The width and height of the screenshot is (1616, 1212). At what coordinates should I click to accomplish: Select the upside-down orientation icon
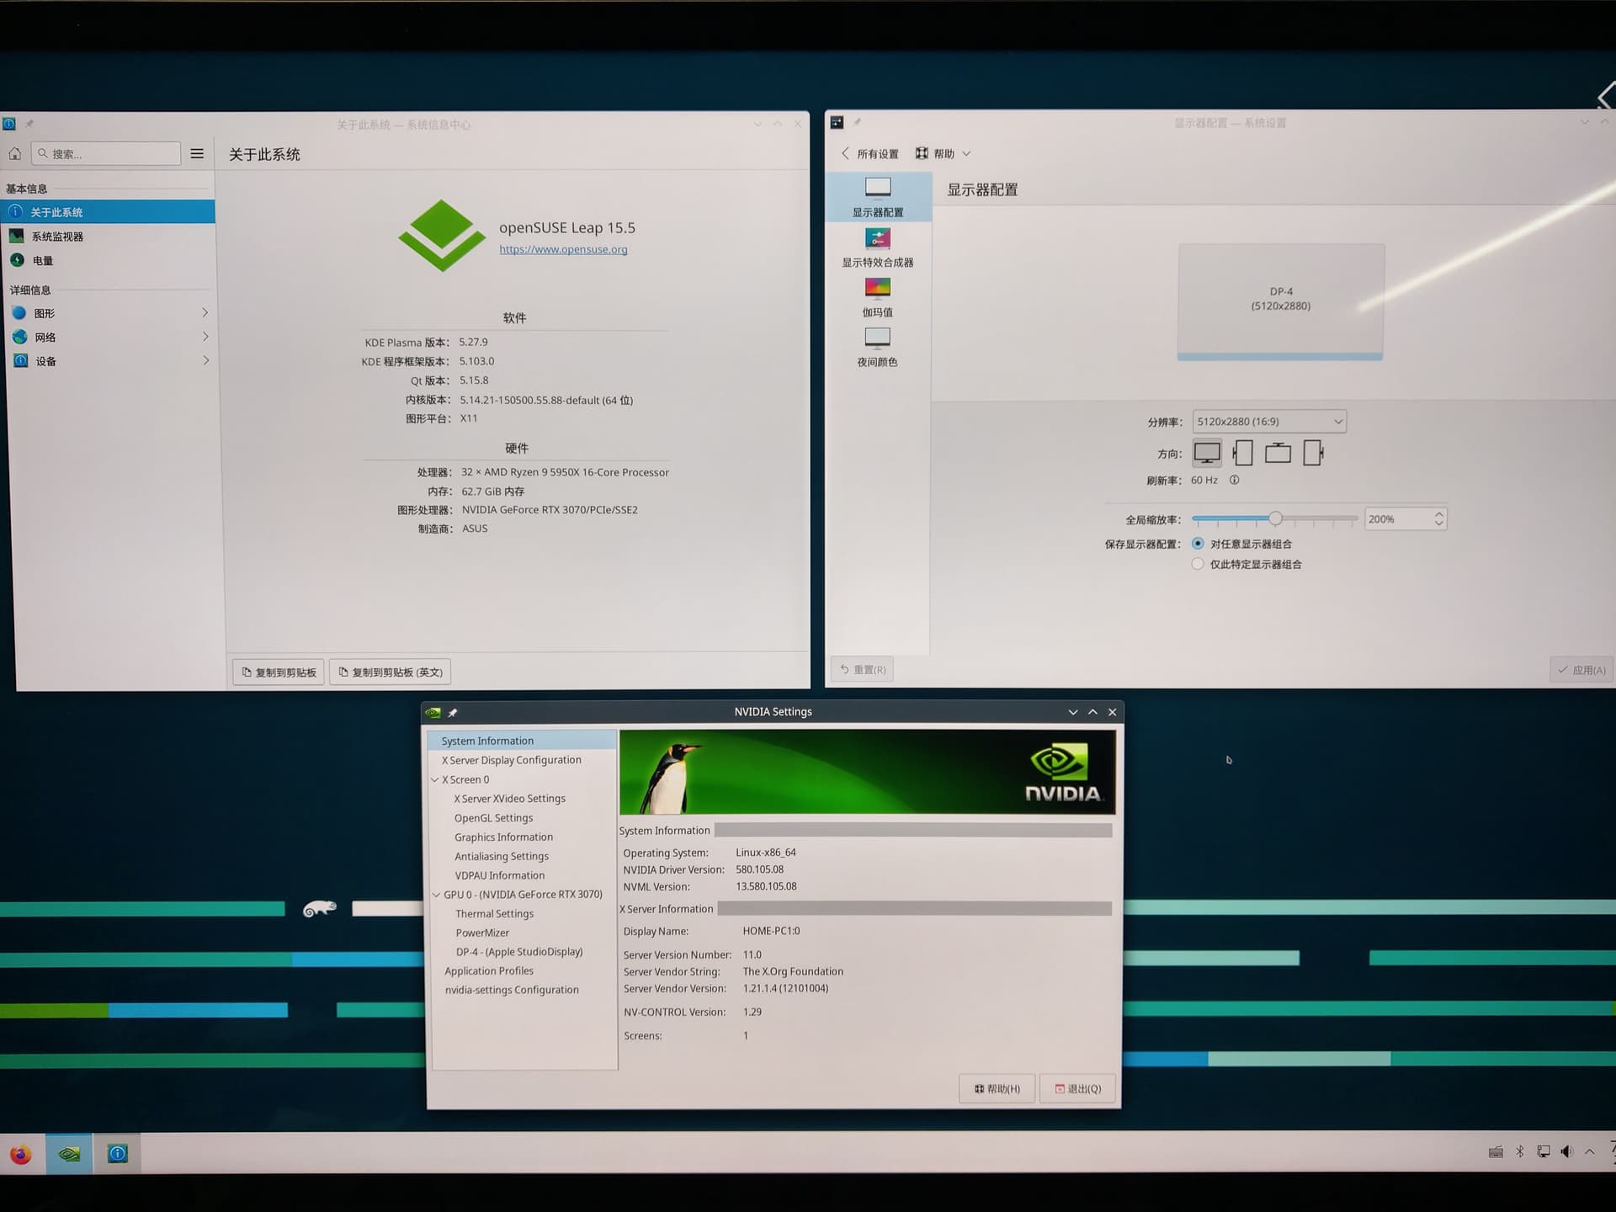pyautogui.click(x=1278, y=453)
